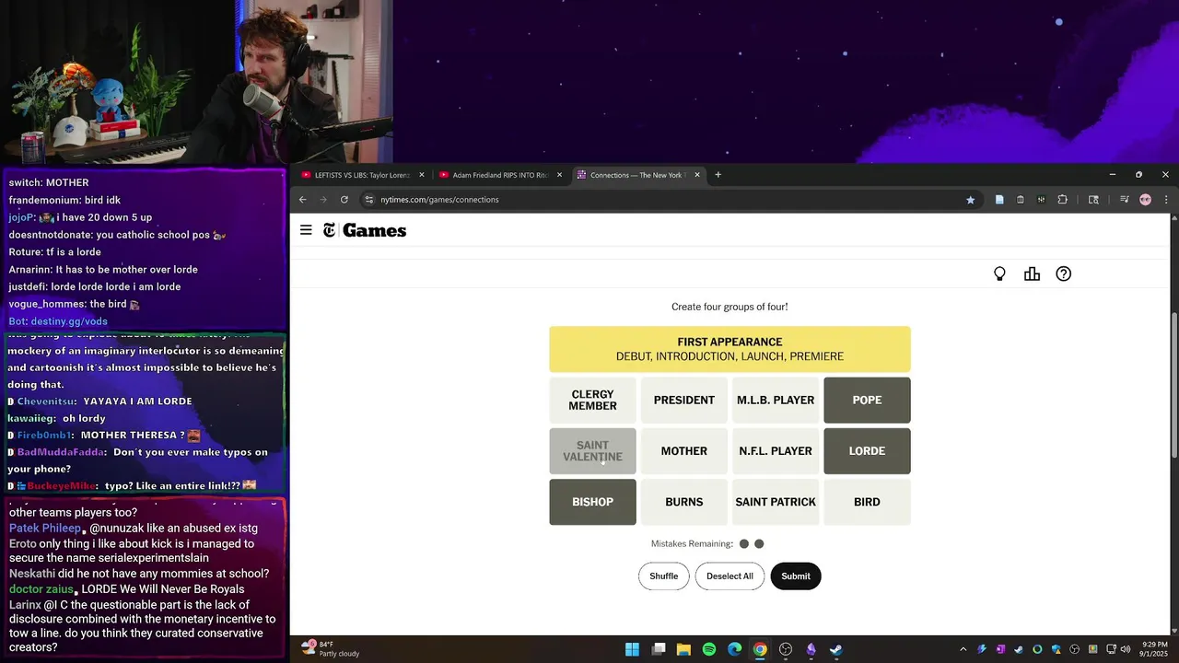Reload the Connections page
Image resolution: width=1179 pixels, height=663 pixels.
coord(344,199)
